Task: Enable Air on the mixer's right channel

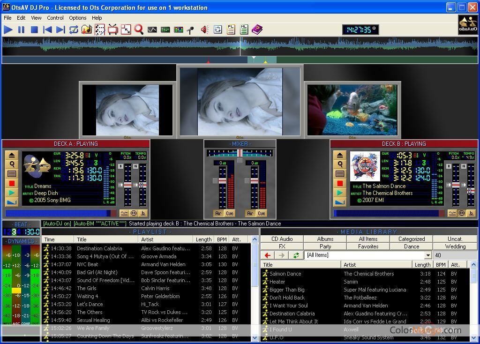Action: click(x=249, y=213)
